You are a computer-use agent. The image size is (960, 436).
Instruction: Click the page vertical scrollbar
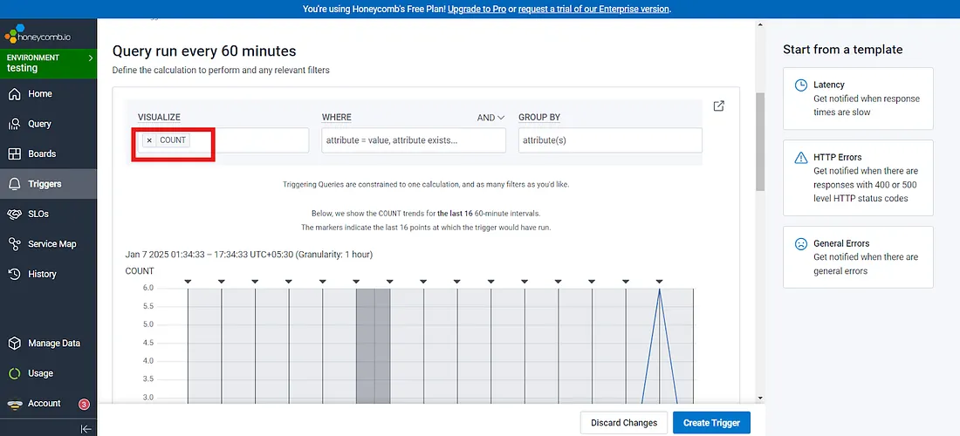(759, 140)
